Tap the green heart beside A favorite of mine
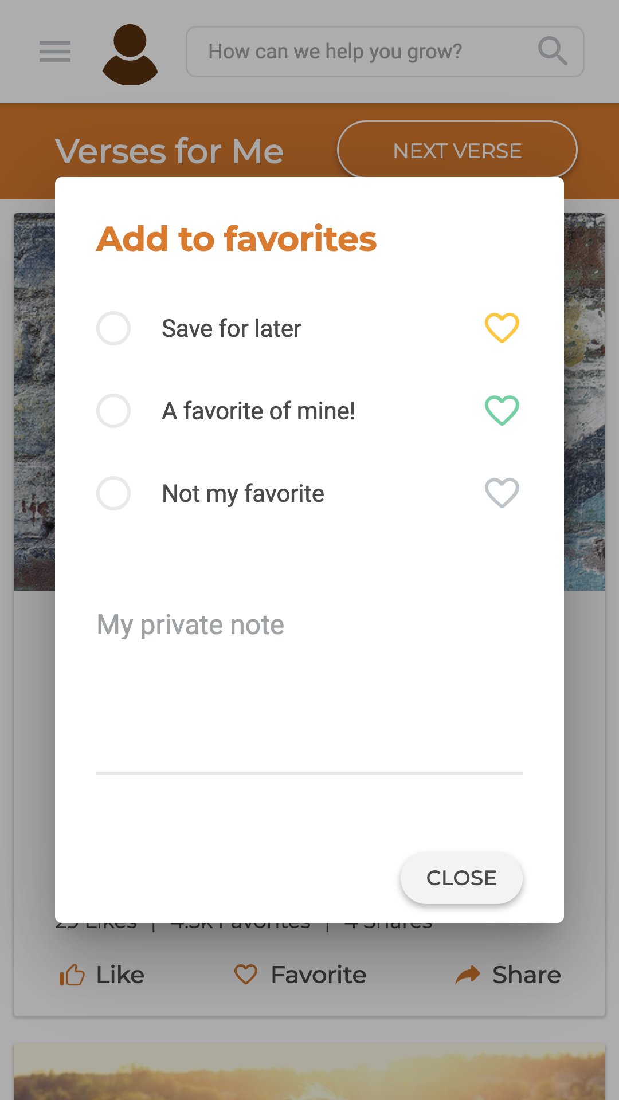619x1100 pixels. [502, 411]
